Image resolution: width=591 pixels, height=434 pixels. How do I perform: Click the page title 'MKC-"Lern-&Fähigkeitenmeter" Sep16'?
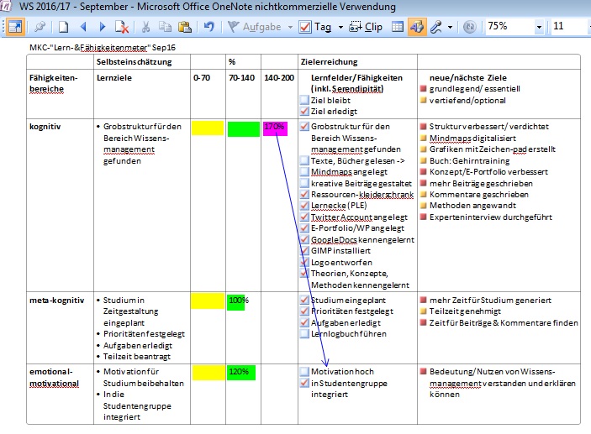point(103,47)
